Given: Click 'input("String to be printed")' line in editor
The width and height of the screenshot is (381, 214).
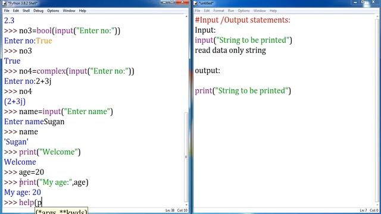Looking at the screenshot, I should tap(243, 40).
